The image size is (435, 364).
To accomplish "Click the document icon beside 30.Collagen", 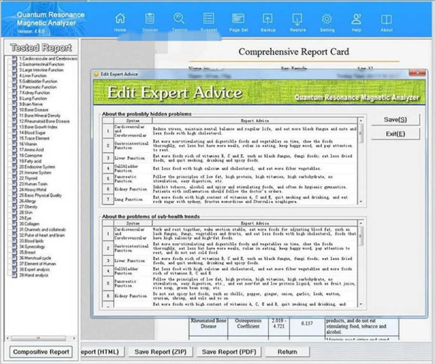I will point(15,224).
